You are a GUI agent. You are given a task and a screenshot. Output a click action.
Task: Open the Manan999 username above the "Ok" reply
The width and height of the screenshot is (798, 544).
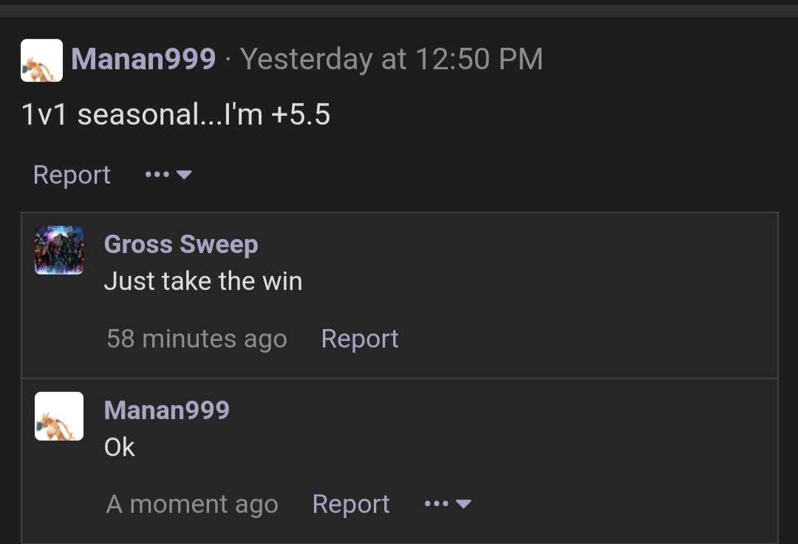[167, 410]
